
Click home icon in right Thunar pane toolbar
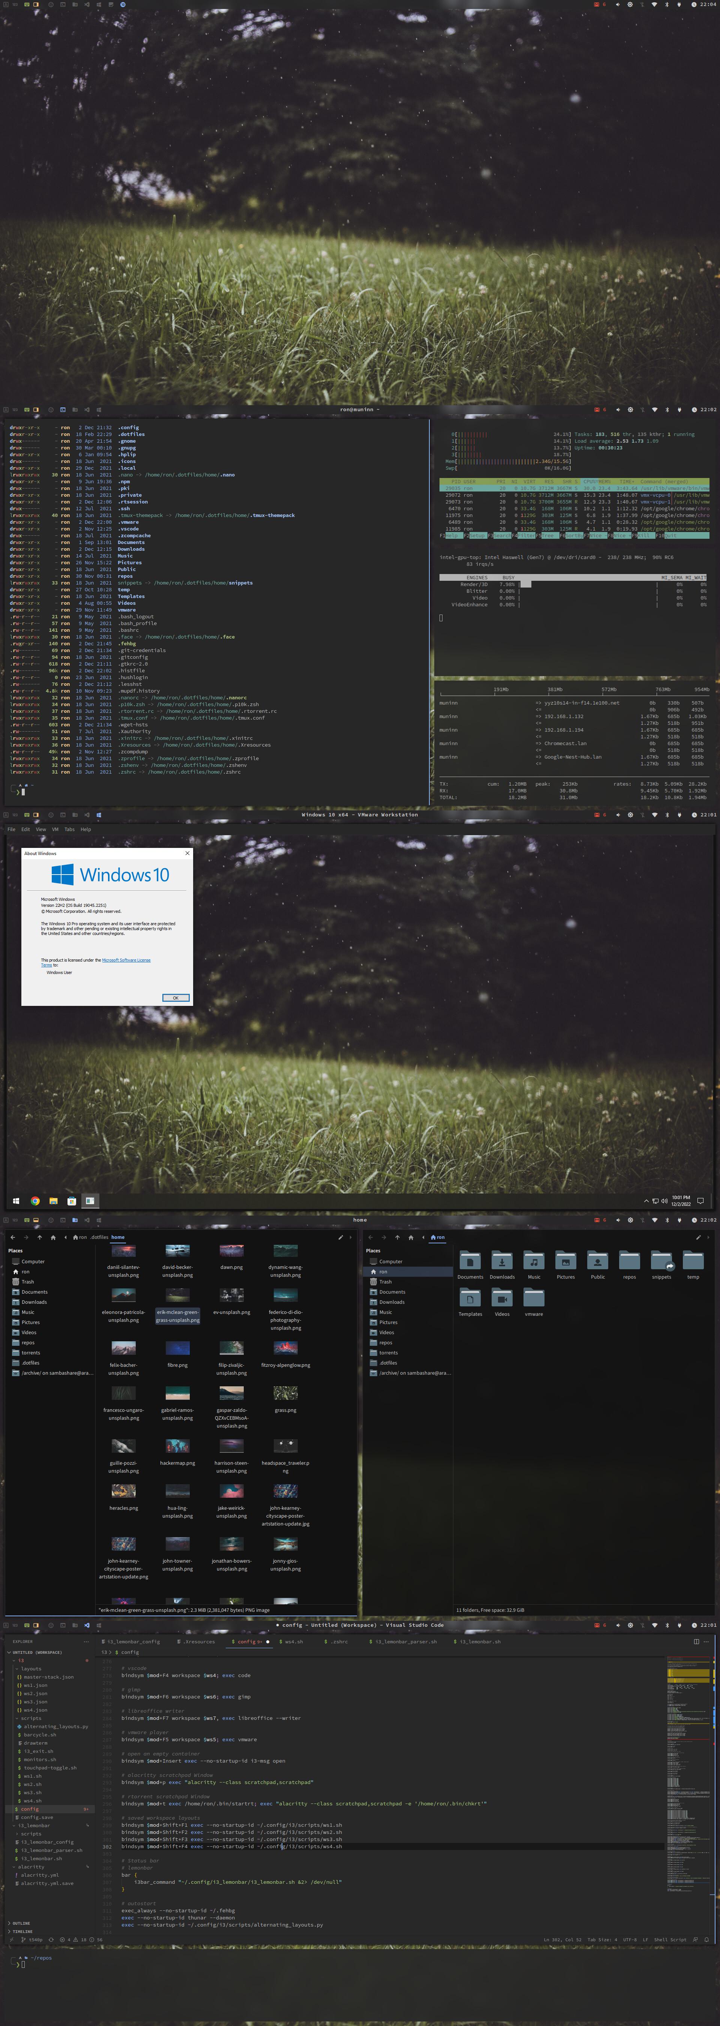410,1237
